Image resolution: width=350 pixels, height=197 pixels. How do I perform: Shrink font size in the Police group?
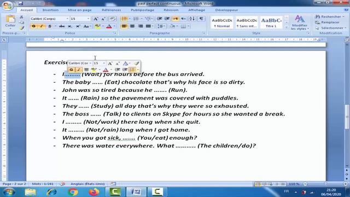pyautogui.click(x=103, y=19)
